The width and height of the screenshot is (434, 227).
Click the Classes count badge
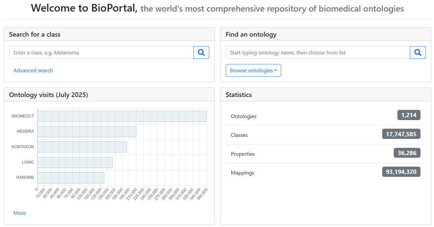coord(401,134)
